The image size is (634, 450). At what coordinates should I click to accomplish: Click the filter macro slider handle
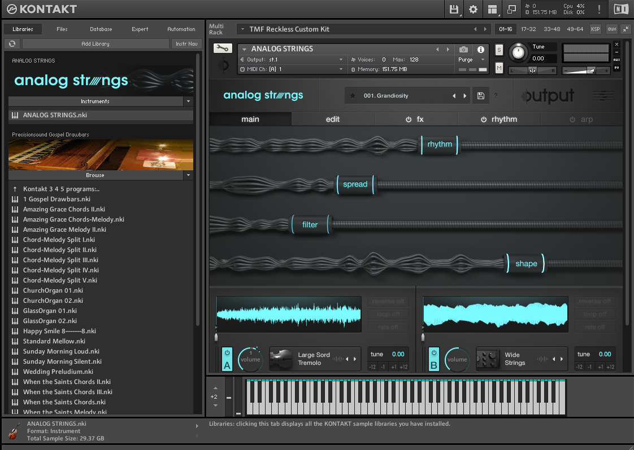(310, 224)
